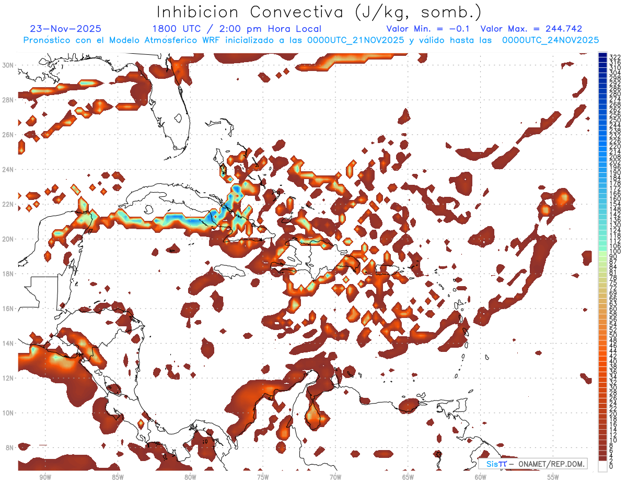
Task: Click the 14N latitude label
Action: [8, 343]
